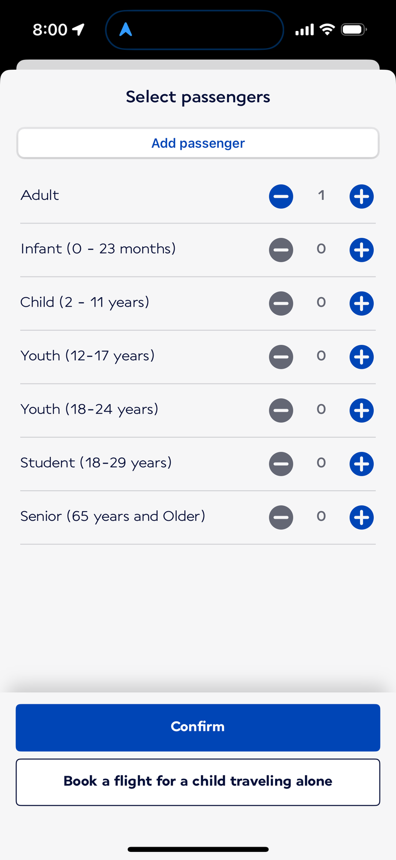
Task: Increase Adult passenger count with plus
Action: [361, 197]
